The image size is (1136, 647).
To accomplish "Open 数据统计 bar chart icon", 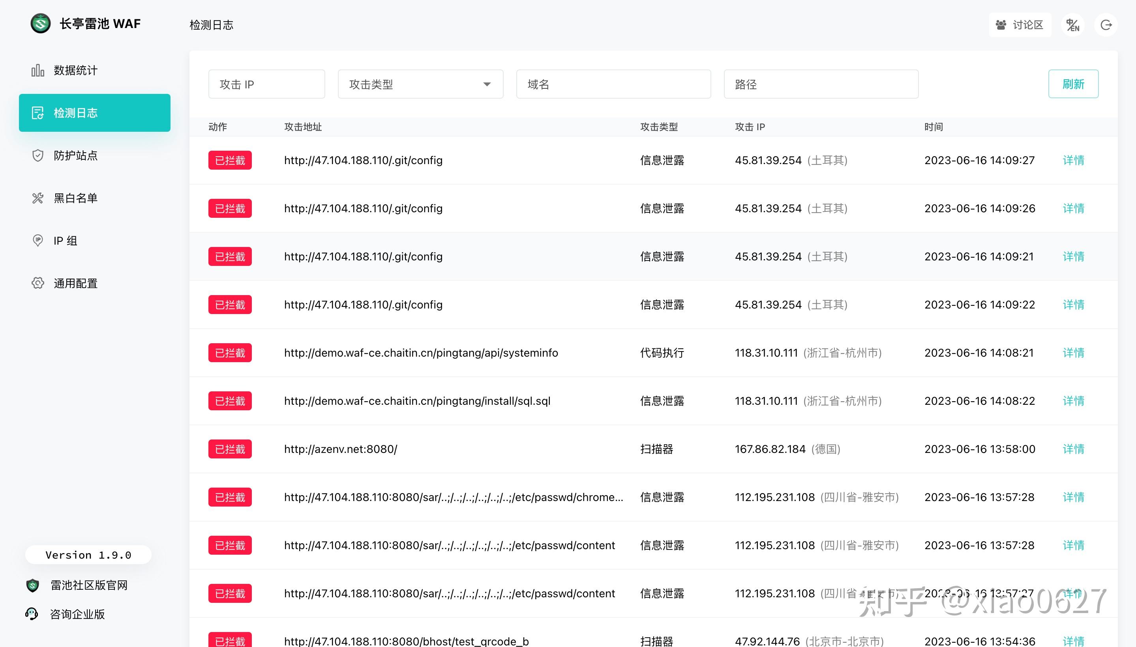I will [38, 70].
